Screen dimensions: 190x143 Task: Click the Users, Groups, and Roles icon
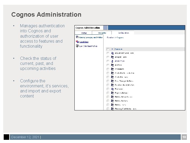point(77,37)
